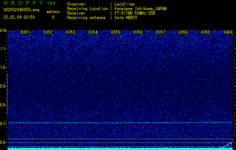This screenshot has height=150, width=236.
Task: Click the 0358 time marker
Action: [x=183, y=32]
